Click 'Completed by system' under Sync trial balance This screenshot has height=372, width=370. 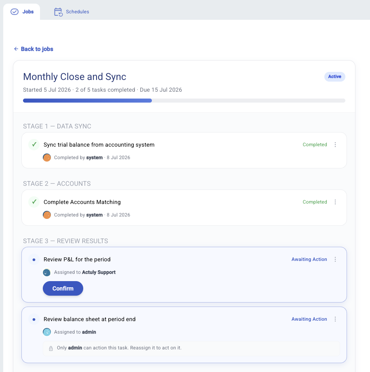pos(78,158)
